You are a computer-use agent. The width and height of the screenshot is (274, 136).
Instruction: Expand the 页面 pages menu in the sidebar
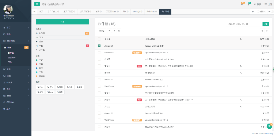click(16, 76)
